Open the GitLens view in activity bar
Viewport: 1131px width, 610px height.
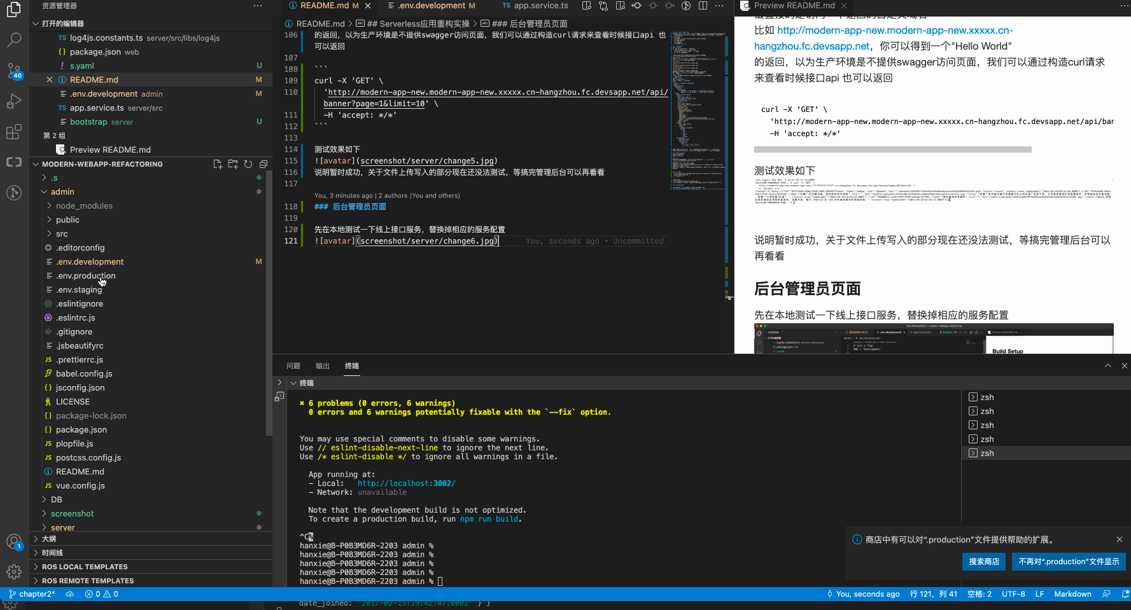(14, 193)
